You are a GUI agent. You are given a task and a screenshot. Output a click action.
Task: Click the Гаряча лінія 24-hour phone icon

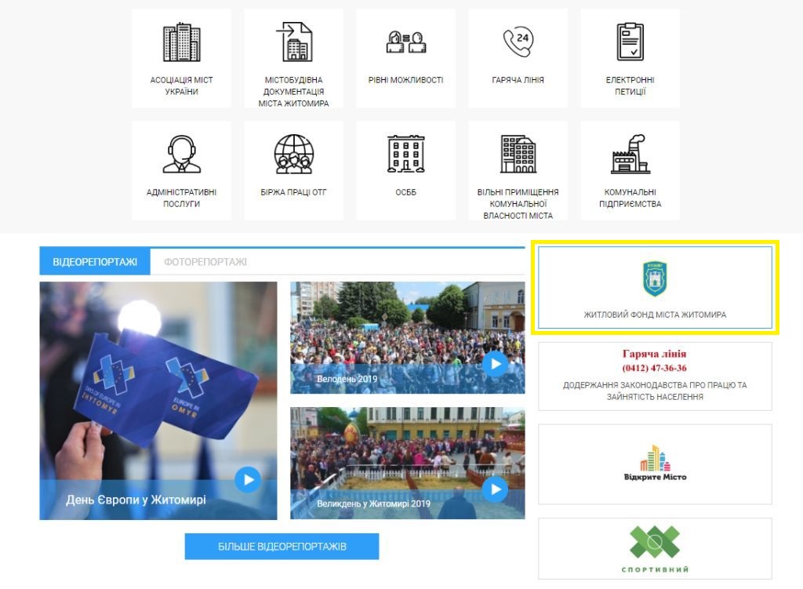[x=518, y=42]
